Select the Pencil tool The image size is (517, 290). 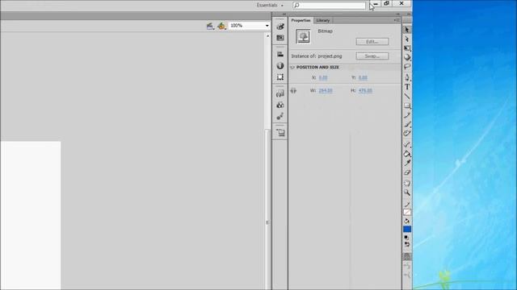(x=407, y=114)
